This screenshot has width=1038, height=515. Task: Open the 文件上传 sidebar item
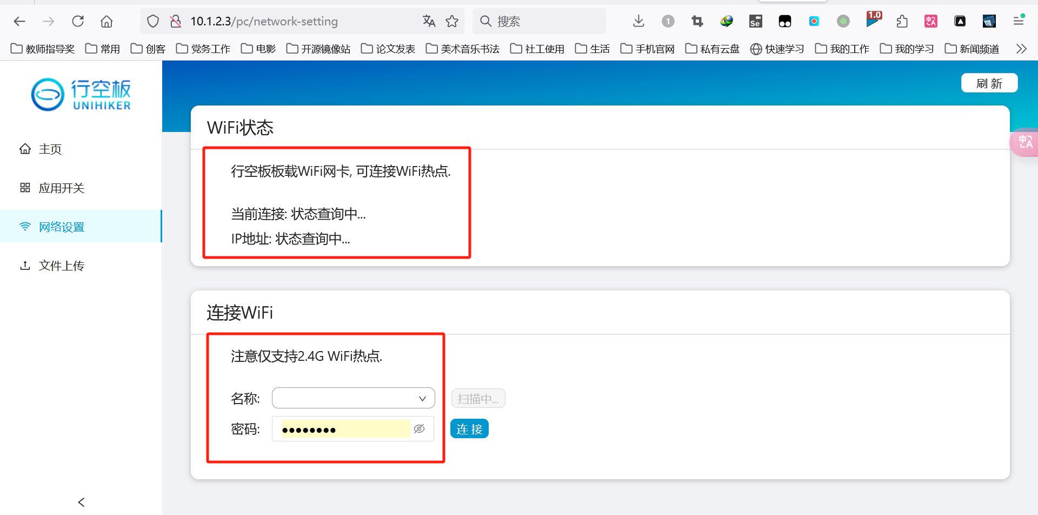tap(81, 266)
